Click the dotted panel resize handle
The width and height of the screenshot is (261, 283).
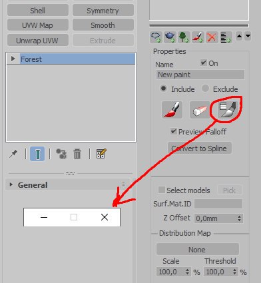[x=70, y=173]
